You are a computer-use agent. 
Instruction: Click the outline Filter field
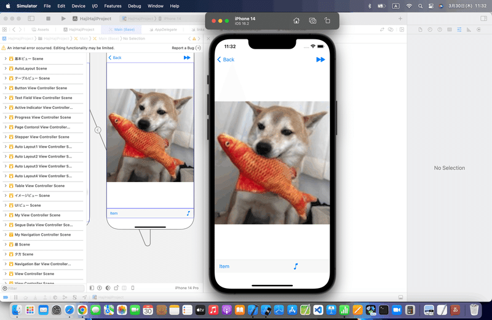43,288
